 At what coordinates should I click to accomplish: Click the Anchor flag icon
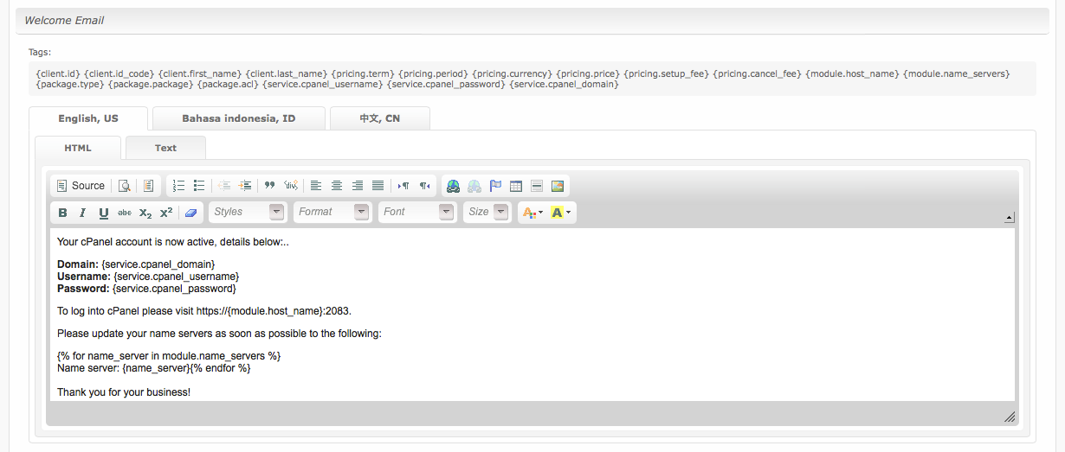tap(495, 186)
